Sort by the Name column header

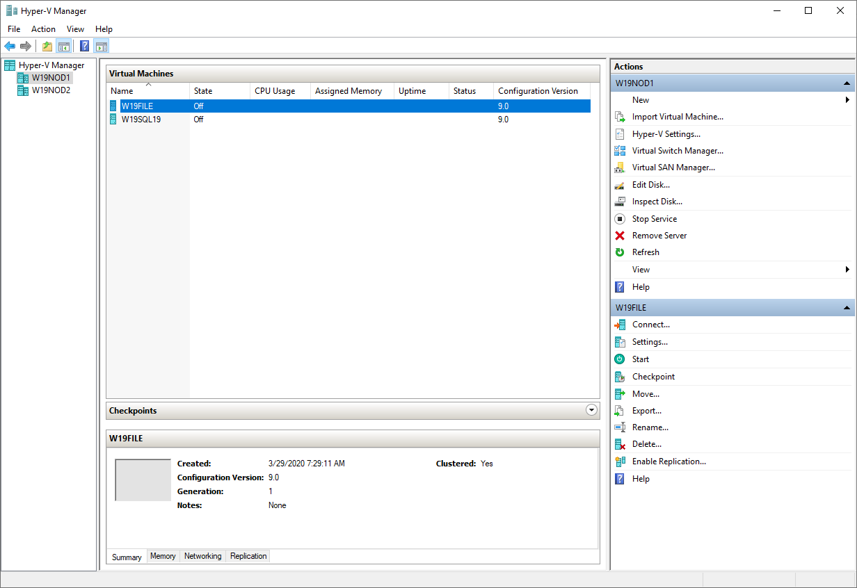148,91
